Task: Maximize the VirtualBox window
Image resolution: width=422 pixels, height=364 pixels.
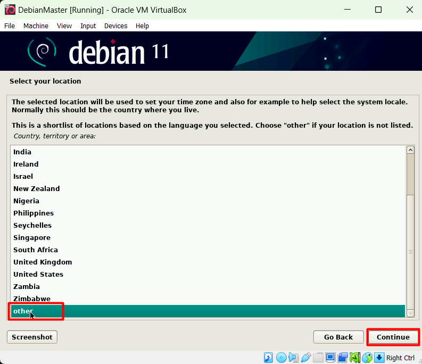Action: (378, 10)
